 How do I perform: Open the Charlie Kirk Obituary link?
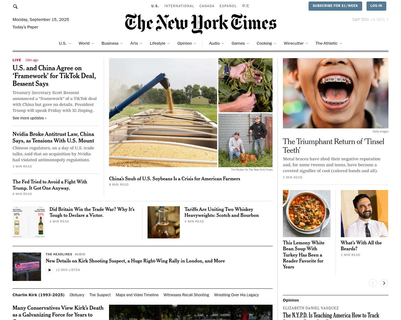(x=77, y=295)
